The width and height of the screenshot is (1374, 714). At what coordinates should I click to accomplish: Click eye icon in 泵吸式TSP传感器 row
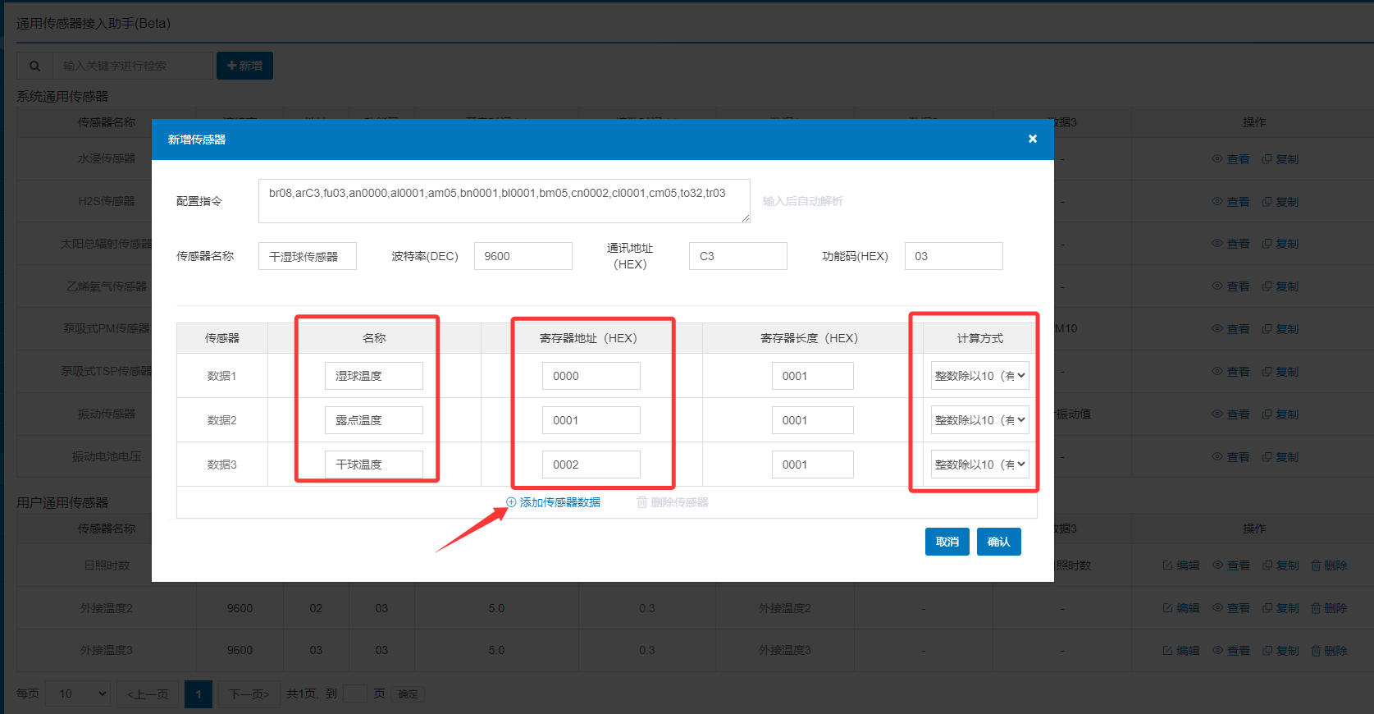click(1217, 372)
